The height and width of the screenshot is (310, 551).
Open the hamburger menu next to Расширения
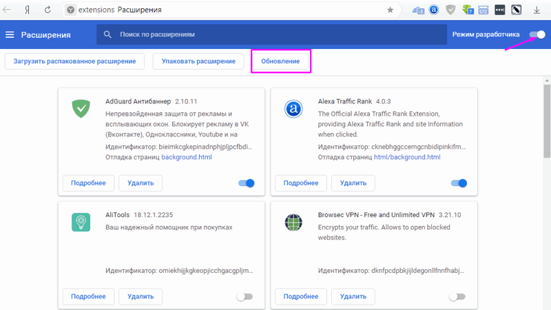coord(10,34)
